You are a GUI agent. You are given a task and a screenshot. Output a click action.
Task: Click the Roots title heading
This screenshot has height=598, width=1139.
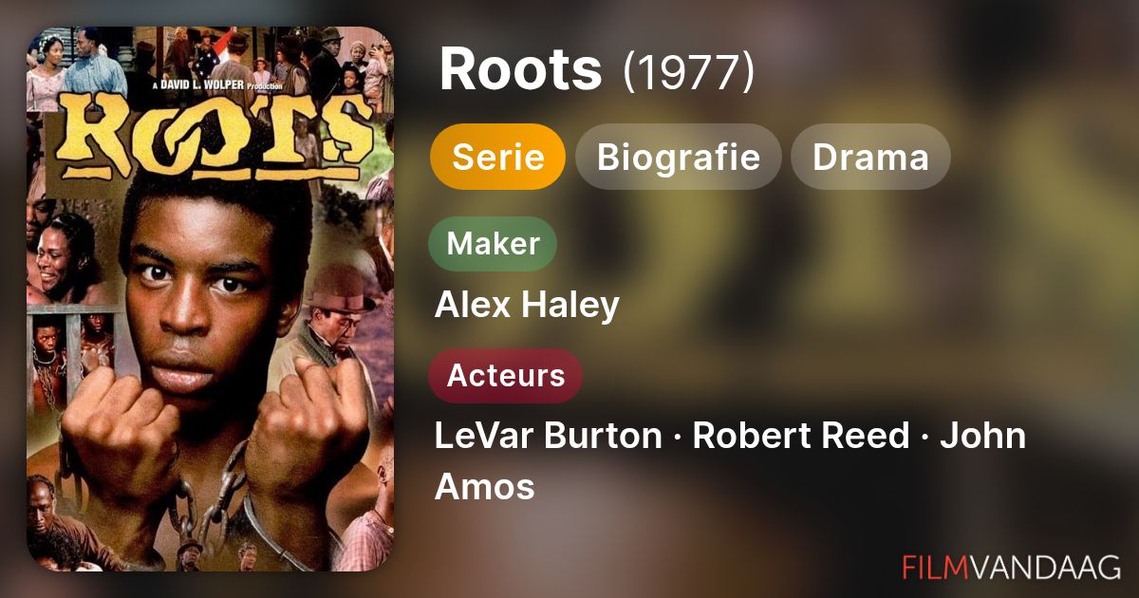coord(520,69)
